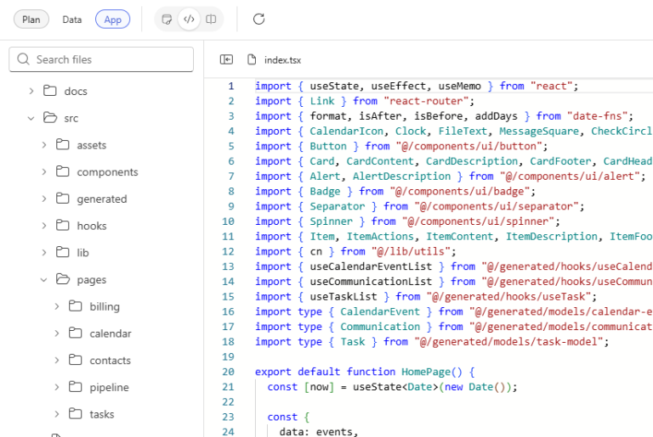653x437 pixels.
Task: Collapse the file sidebar panel icon
Action: click(226, 59)
